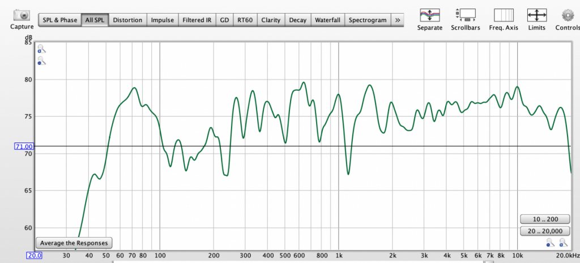Viewport: 580px width, 263px height.
Task: Switch to the SPL & Phase tab
Action: coord(60,20)
